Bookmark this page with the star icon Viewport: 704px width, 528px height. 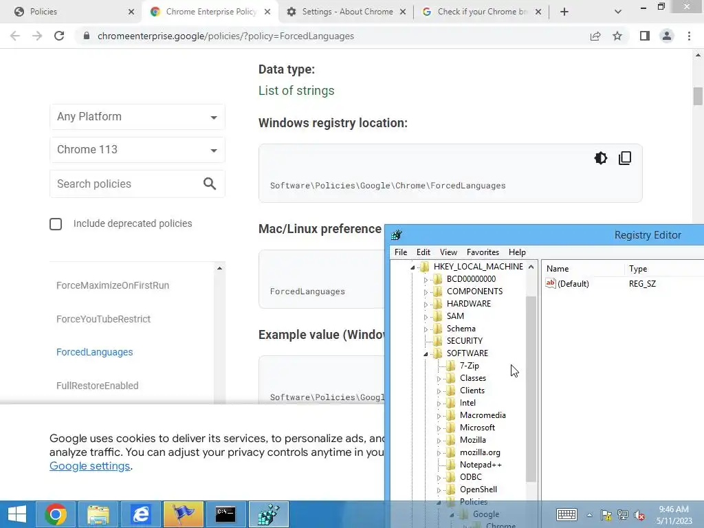(x=617, y=36)
